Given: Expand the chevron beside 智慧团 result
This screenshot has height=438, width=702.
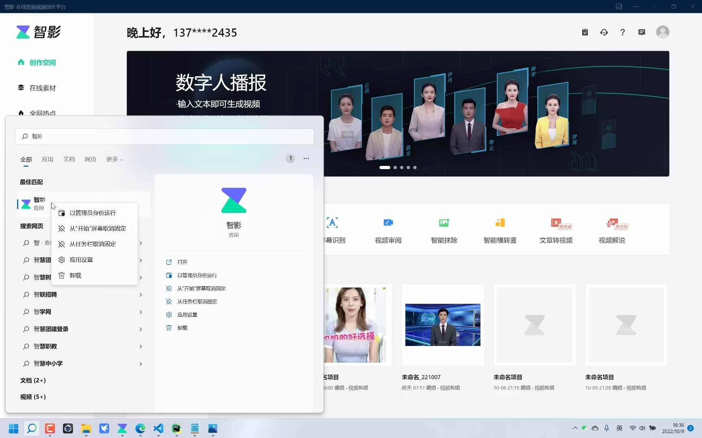Looking at the screenshot, I should click(141, 260).
